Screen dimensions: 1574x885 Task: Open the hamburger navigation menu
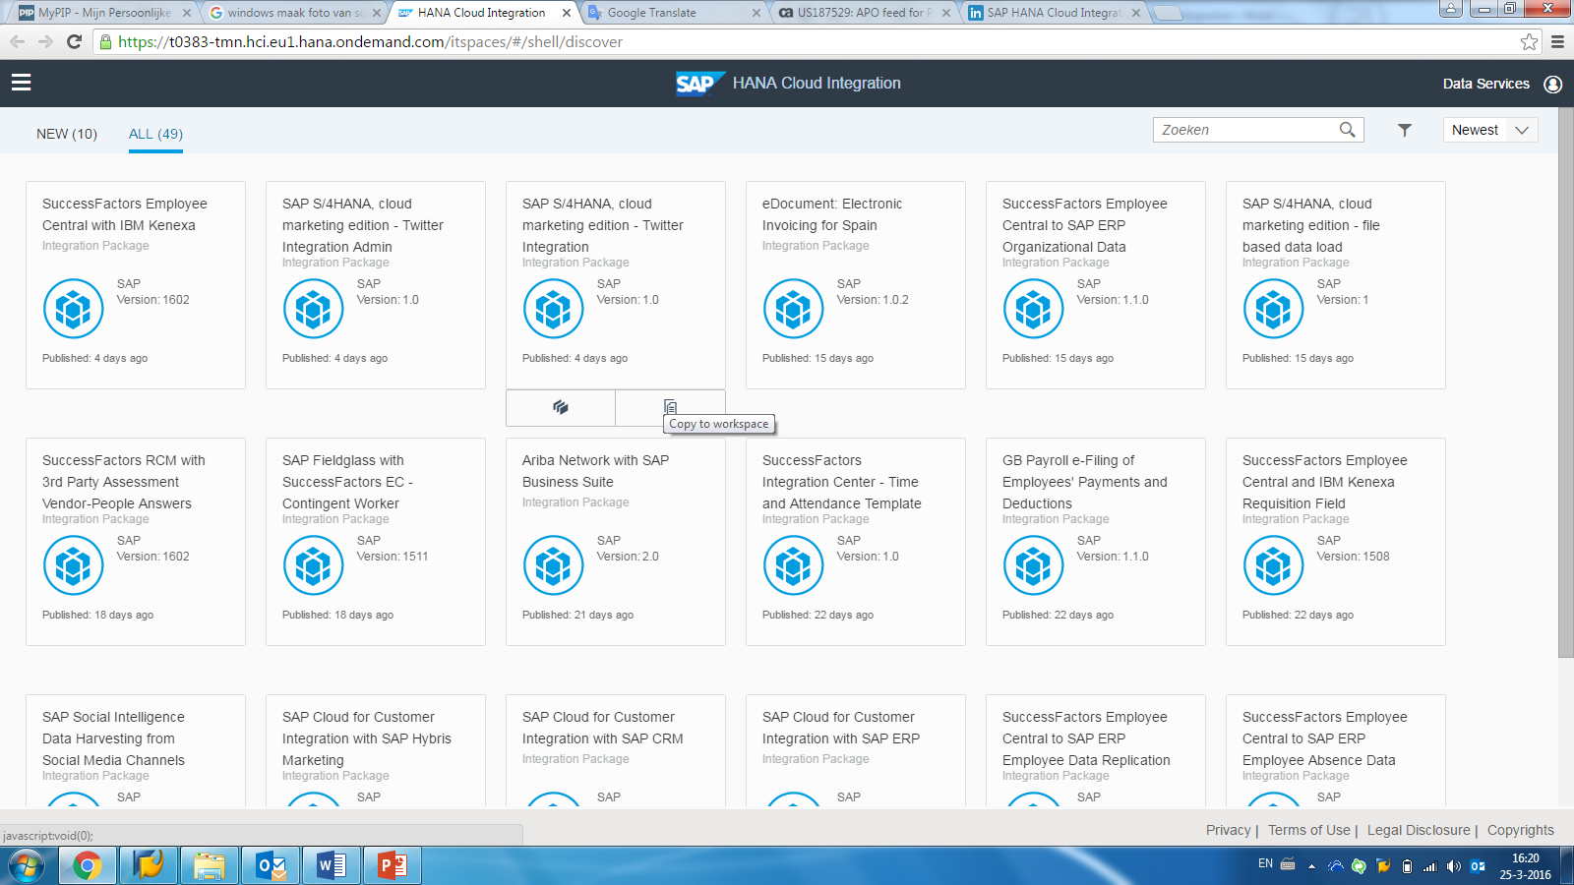(x=21, y=83)
